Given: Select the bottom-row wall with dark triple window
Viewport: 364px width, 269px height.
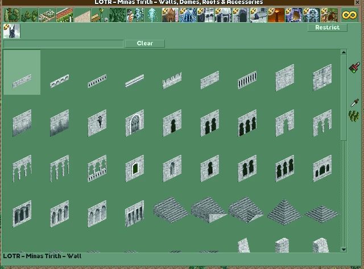Looking at the screenshot, I should tap(22, 214).
